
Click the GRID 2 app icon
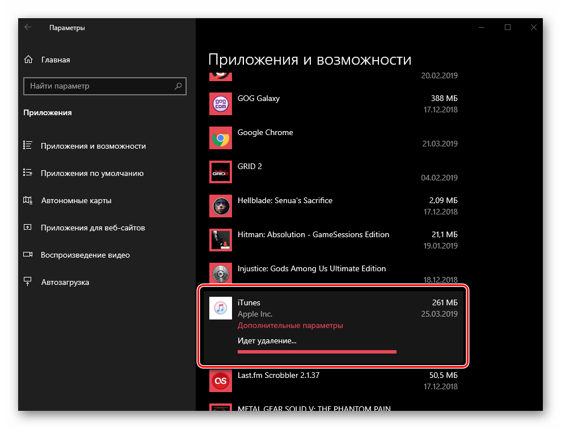click(x=220, y=172)
